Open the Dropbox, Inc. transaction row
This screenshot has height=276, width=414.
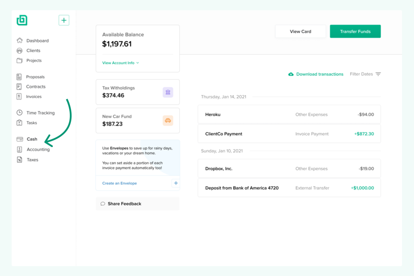pyautogui.click(x=289, y=168)
